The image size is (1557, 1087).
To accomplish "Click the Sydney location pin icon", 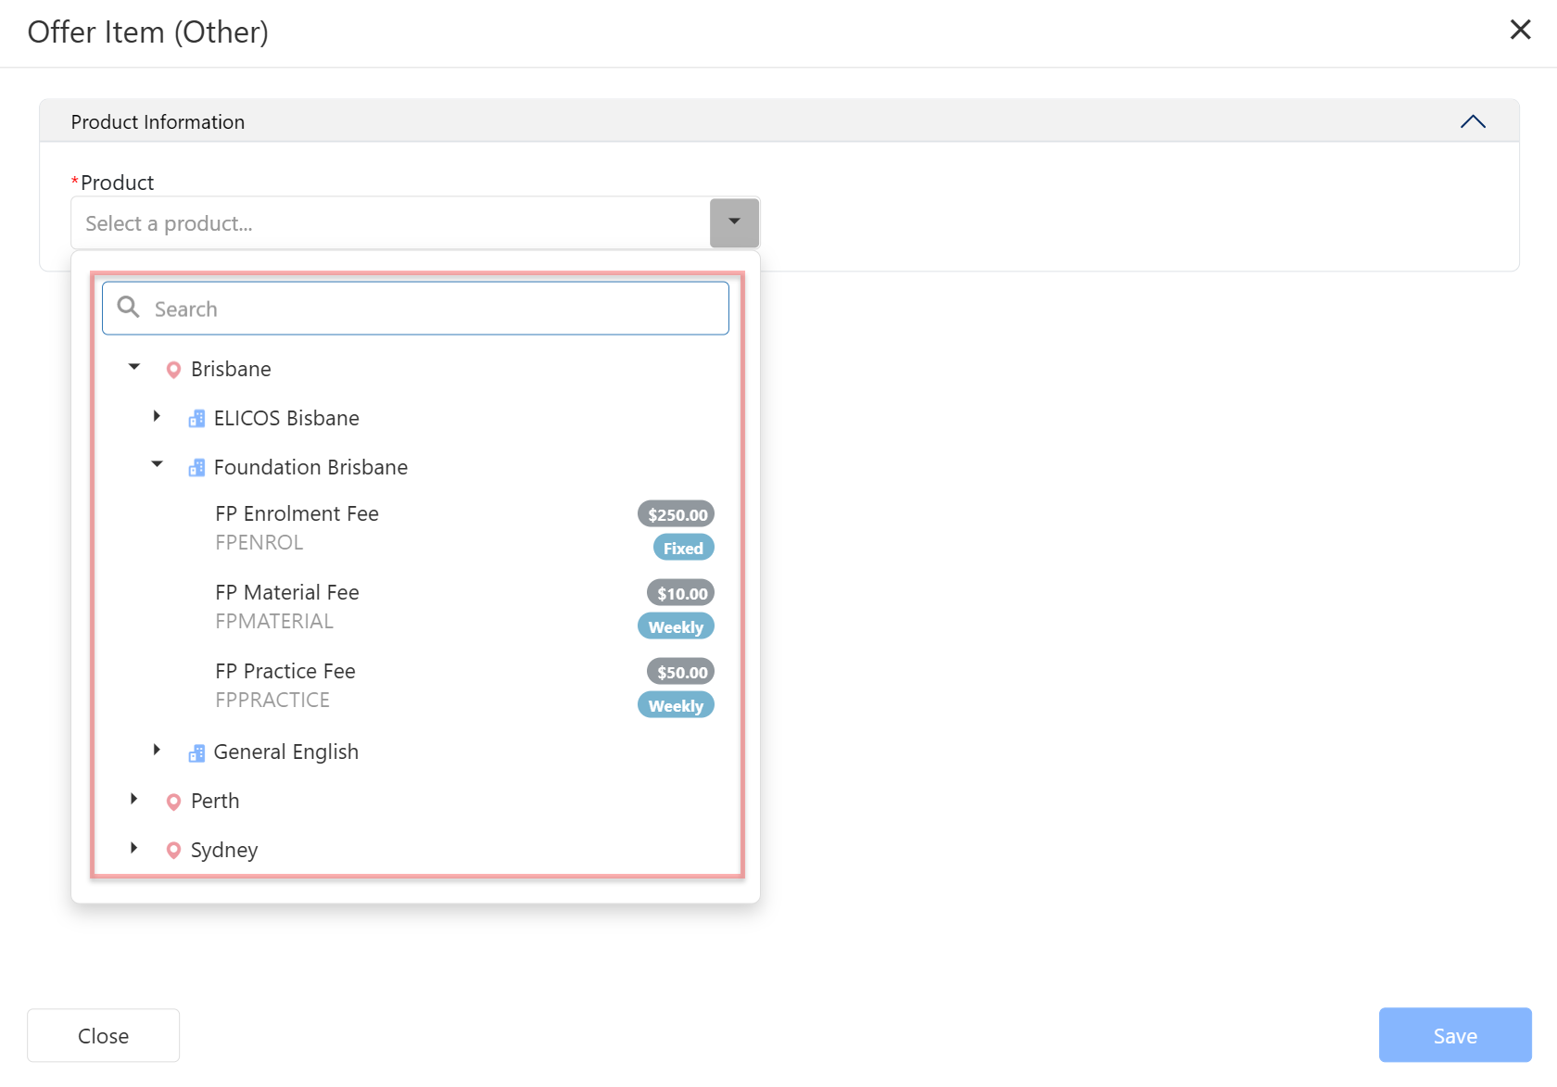I will point(173,851).
